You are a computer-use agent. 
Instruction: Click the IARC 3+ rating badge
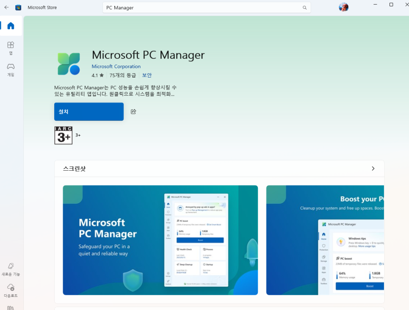coord(64,136)
